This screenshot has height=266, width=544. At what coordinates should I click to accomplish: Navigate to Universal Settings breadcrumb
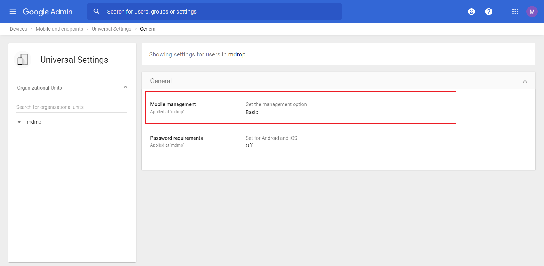click(x=111, y=29)
